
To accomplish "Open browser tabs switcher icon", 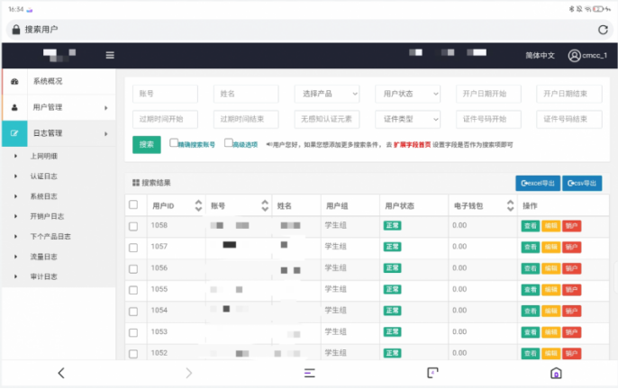I will click(432, 373).
